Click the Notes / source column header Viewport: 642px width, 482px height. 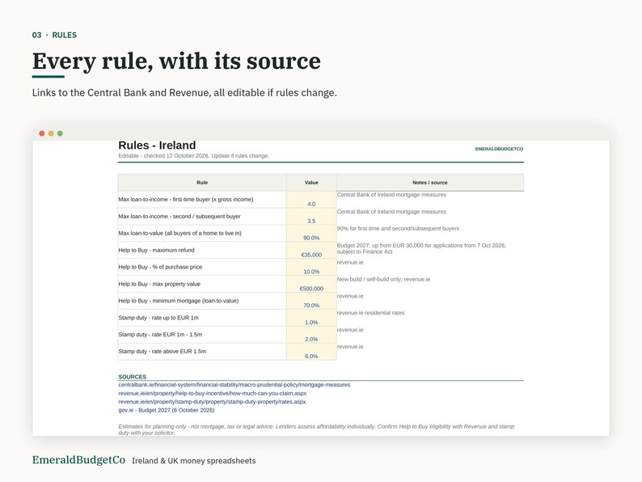[x=430, y=183]
